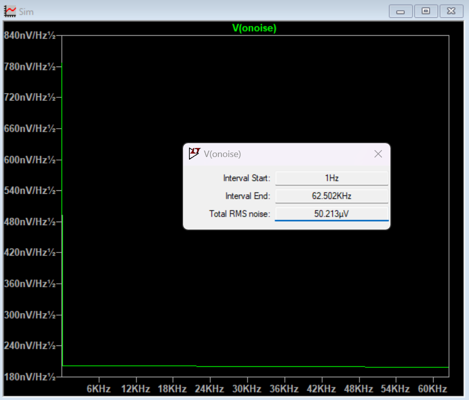Click the 42KHz frequency axis label
This screenshot has height=400, width=469.
point(321,389)
